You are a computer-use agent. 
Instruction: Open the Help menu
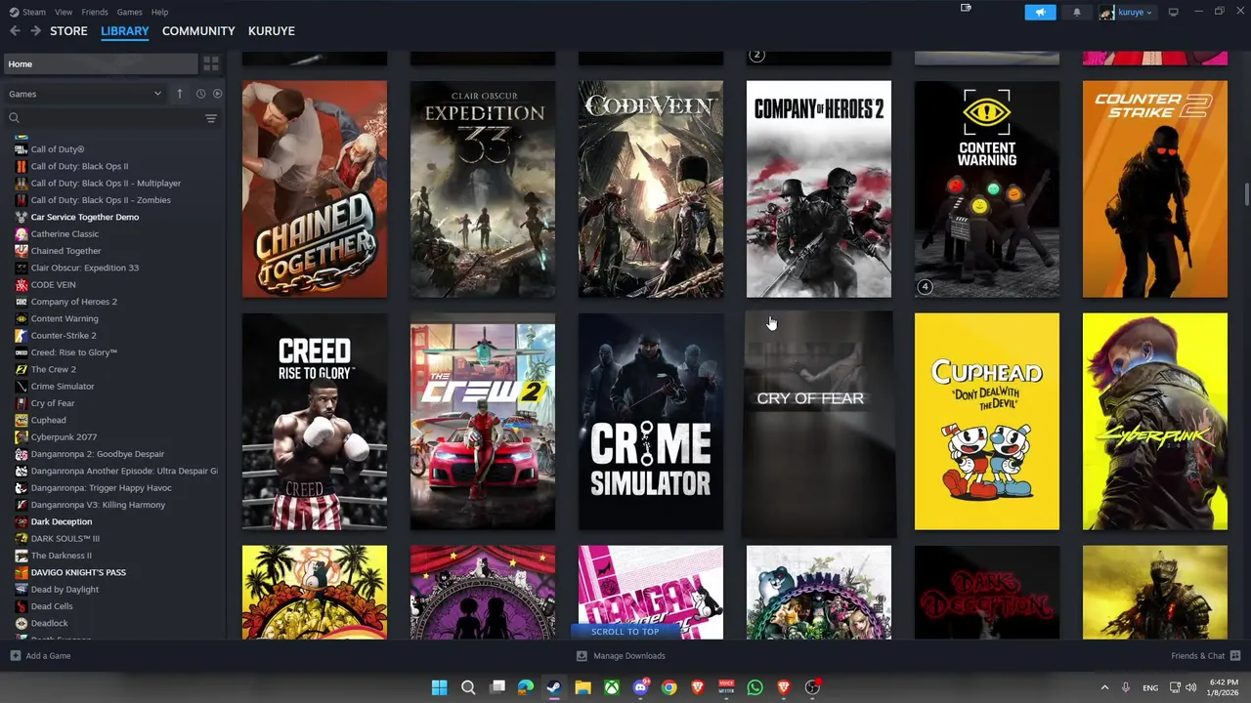point(159,12)
